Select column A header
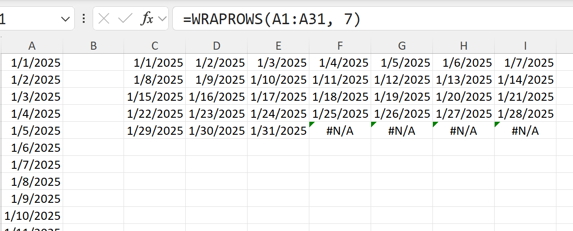 point(32,46)
